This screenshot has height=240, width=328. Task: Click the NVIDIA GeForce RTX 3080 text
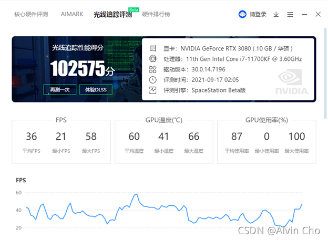[x=216, y=48]
